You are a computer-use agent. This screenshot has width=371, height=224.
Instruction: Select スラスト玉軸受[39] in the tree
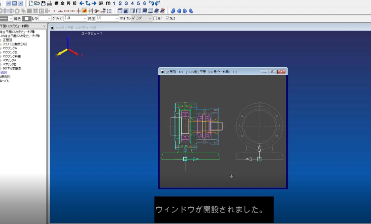click(x=14, y=44)
